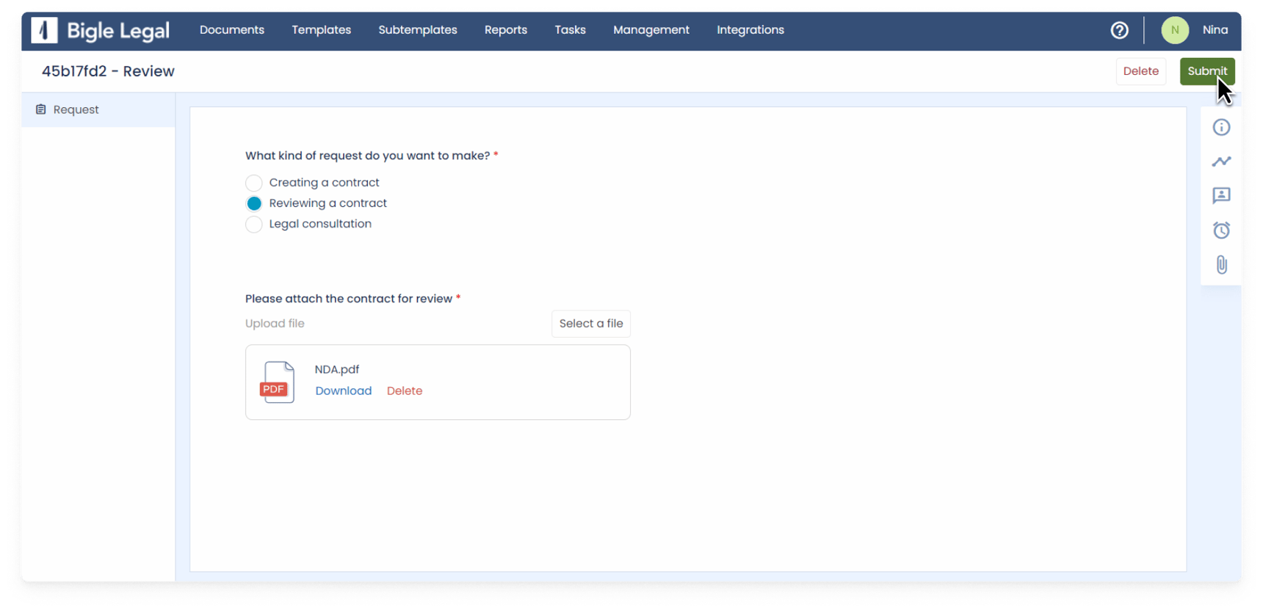Open the Templates menu
1263x613 pixels.
tap(321, 30)
